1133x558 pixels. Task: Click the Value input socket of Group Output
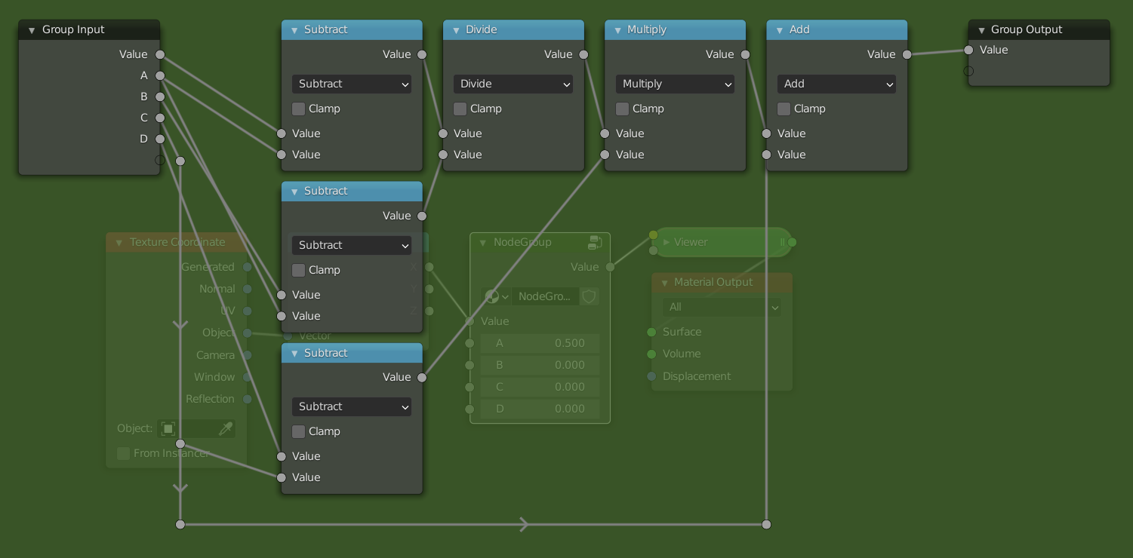968,50
